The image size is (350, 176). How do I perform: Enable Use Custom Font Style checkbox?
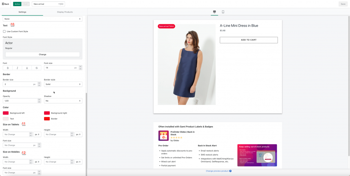[4, 31]
